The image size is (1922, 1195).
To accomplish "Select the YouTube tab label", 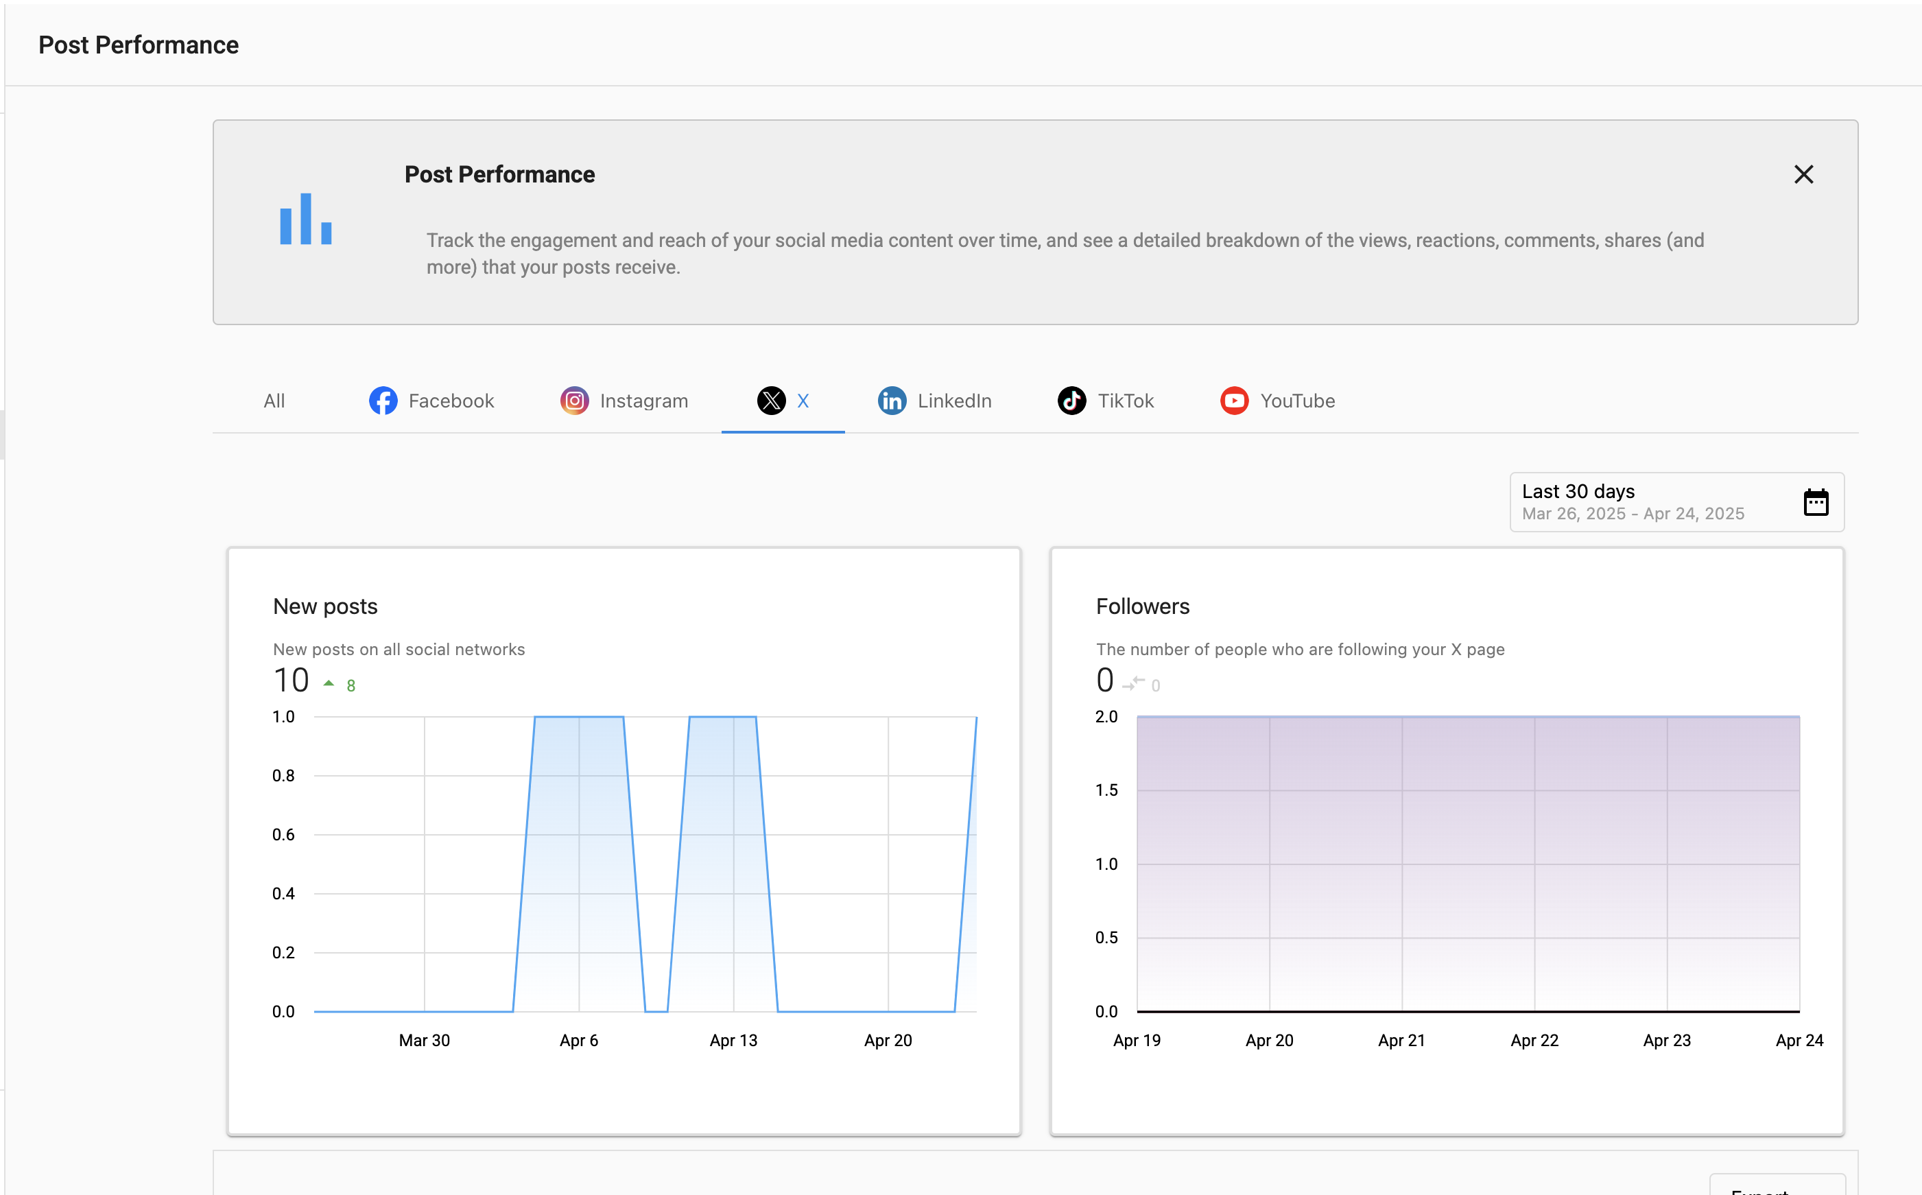I will pos(1297,401).
